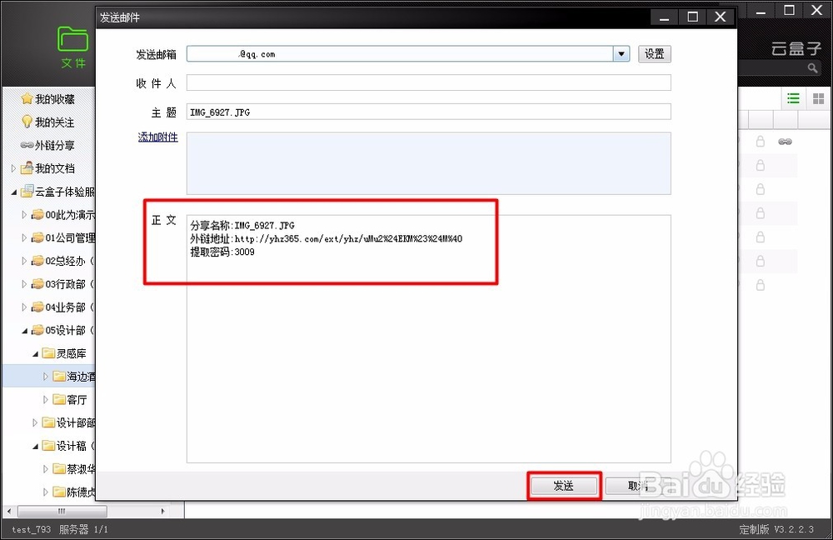Toggle the lock icon on second file row
This screenshot has width=833, height=540.
(760, 165)
